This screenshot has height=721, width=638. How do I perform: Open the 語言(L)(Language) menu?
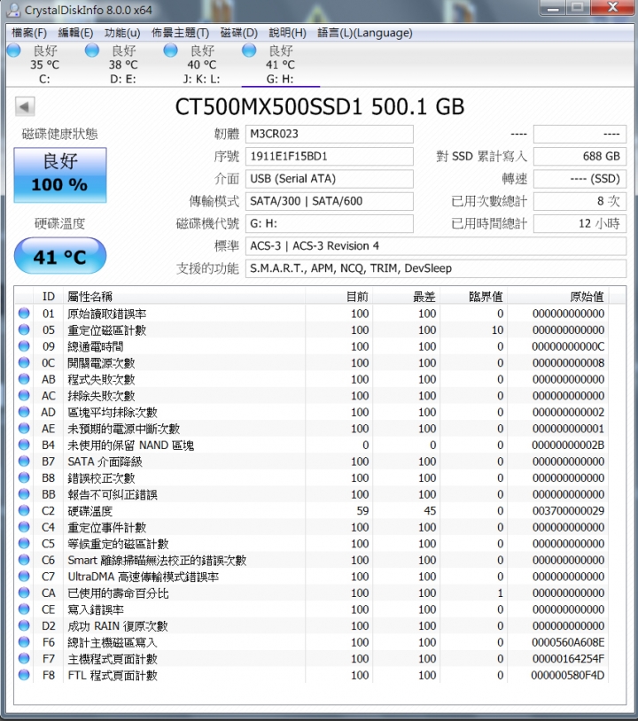coord(365,33)
